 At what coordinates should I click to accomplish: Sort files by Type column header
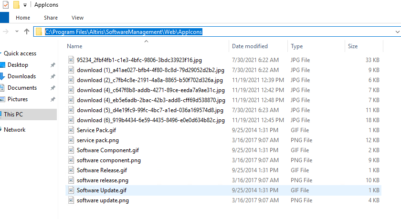[296, 46]
